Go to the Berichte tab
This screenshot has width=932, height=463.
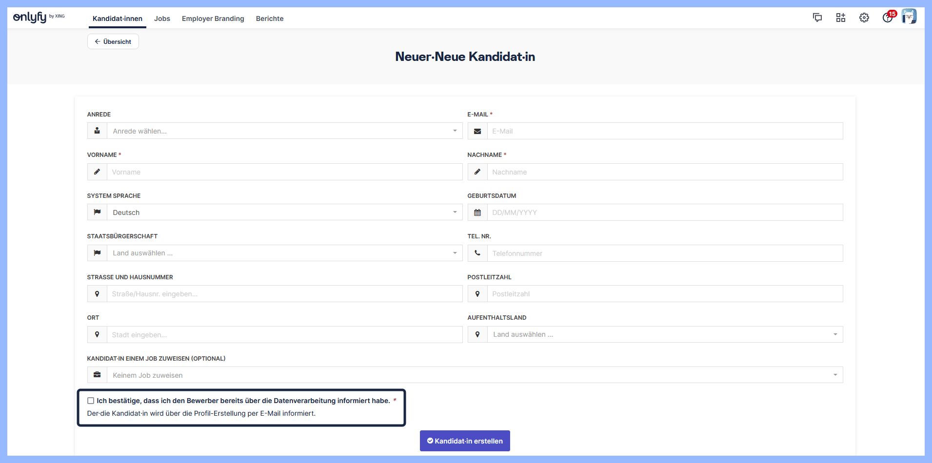coord(270,19)
